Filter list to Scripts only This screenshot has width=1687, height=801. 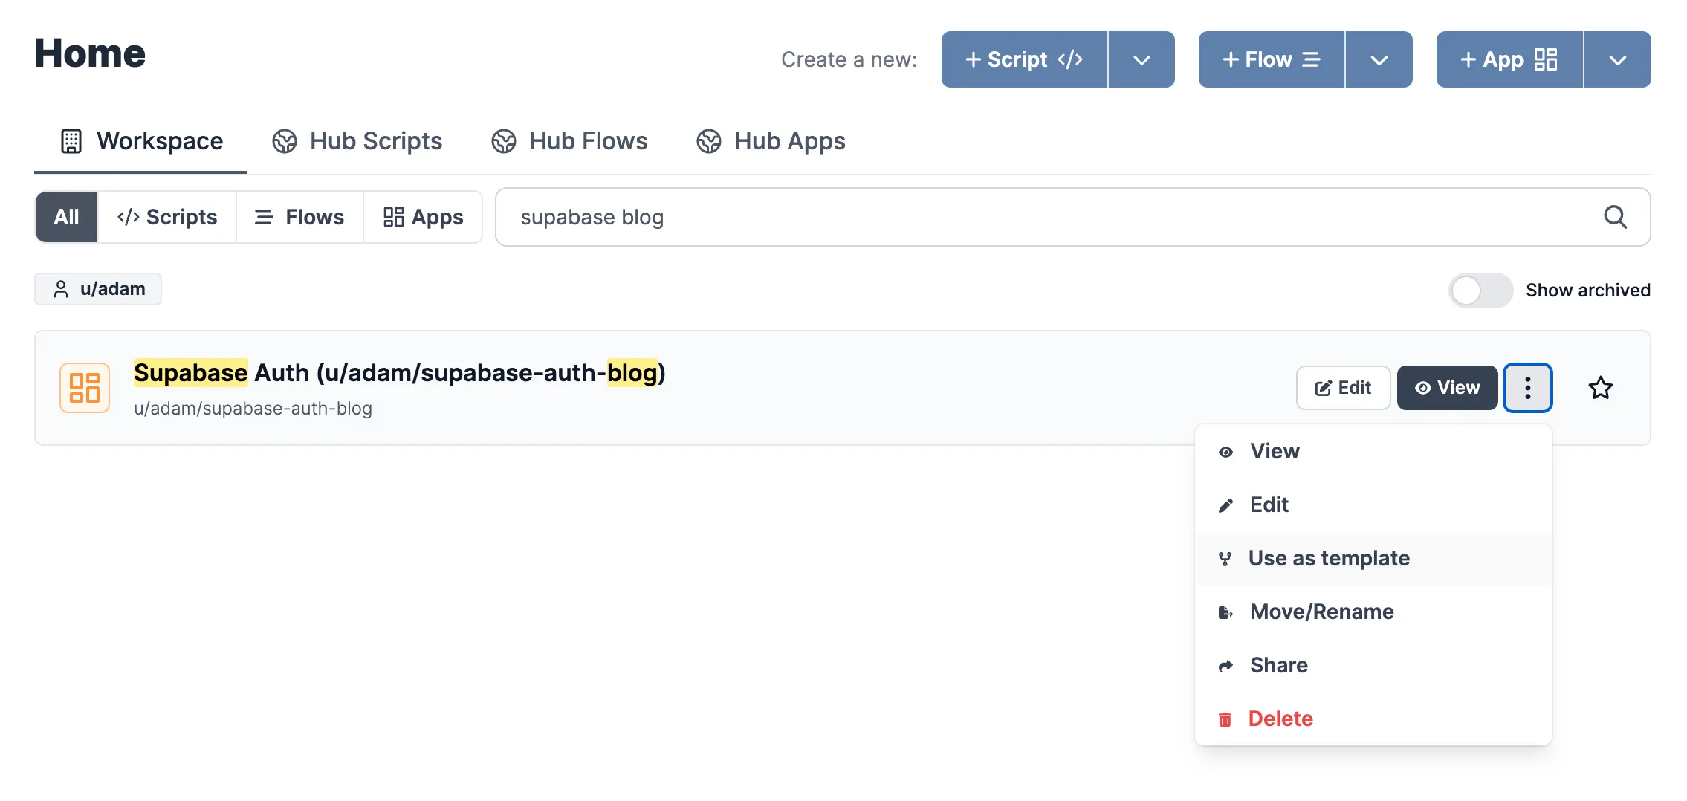click(x=167, y=217)
